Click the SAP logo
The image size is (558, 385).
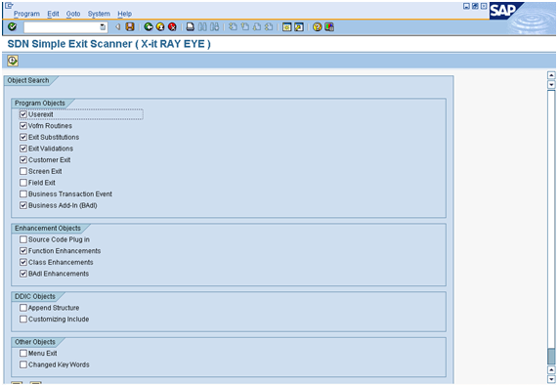click(x=504, y=11)
